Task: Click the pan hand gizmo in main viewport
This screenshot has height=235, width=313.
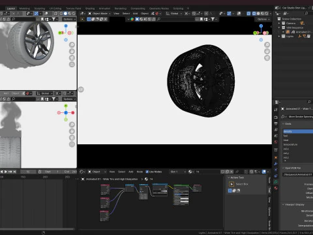Action: (x=267, y=52)
